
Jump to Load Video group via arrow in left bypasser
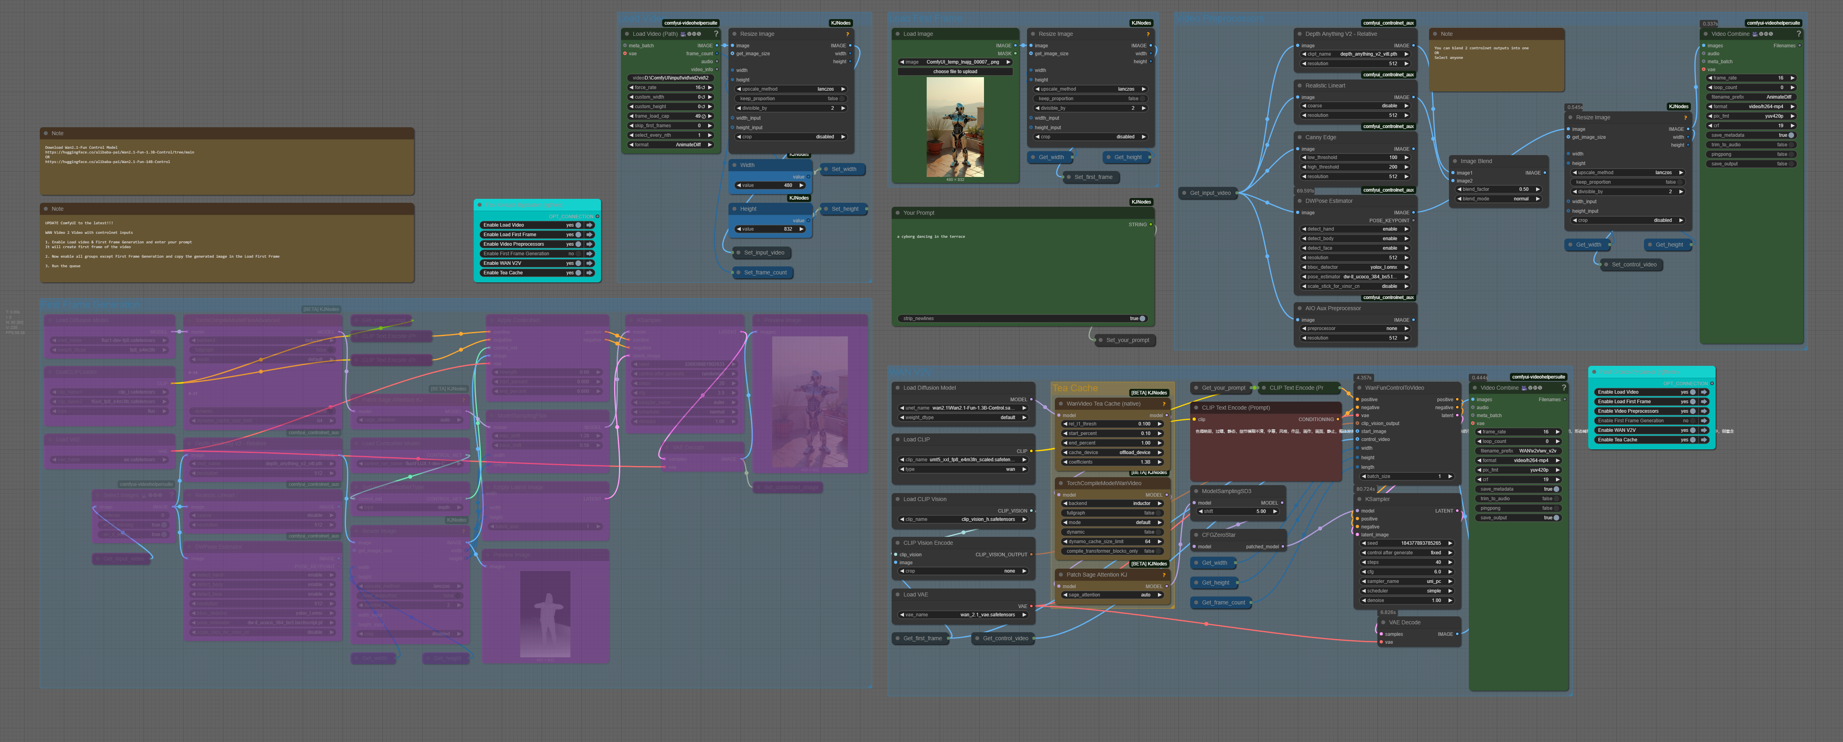pos(590,225)
